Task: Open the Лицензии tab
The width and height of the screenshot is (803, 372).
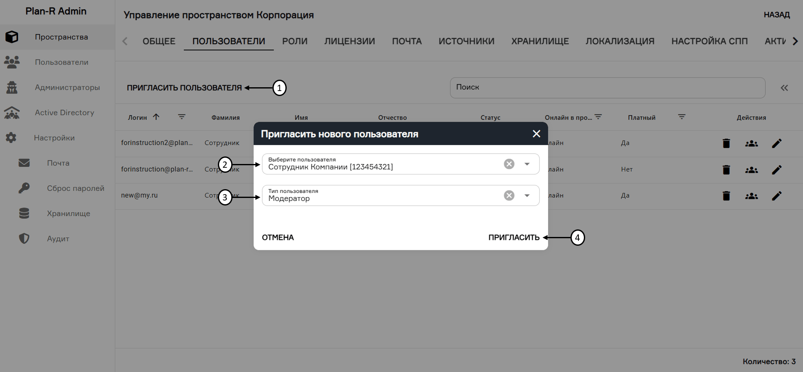Action: pyautogui.click(x=349, y=41)
